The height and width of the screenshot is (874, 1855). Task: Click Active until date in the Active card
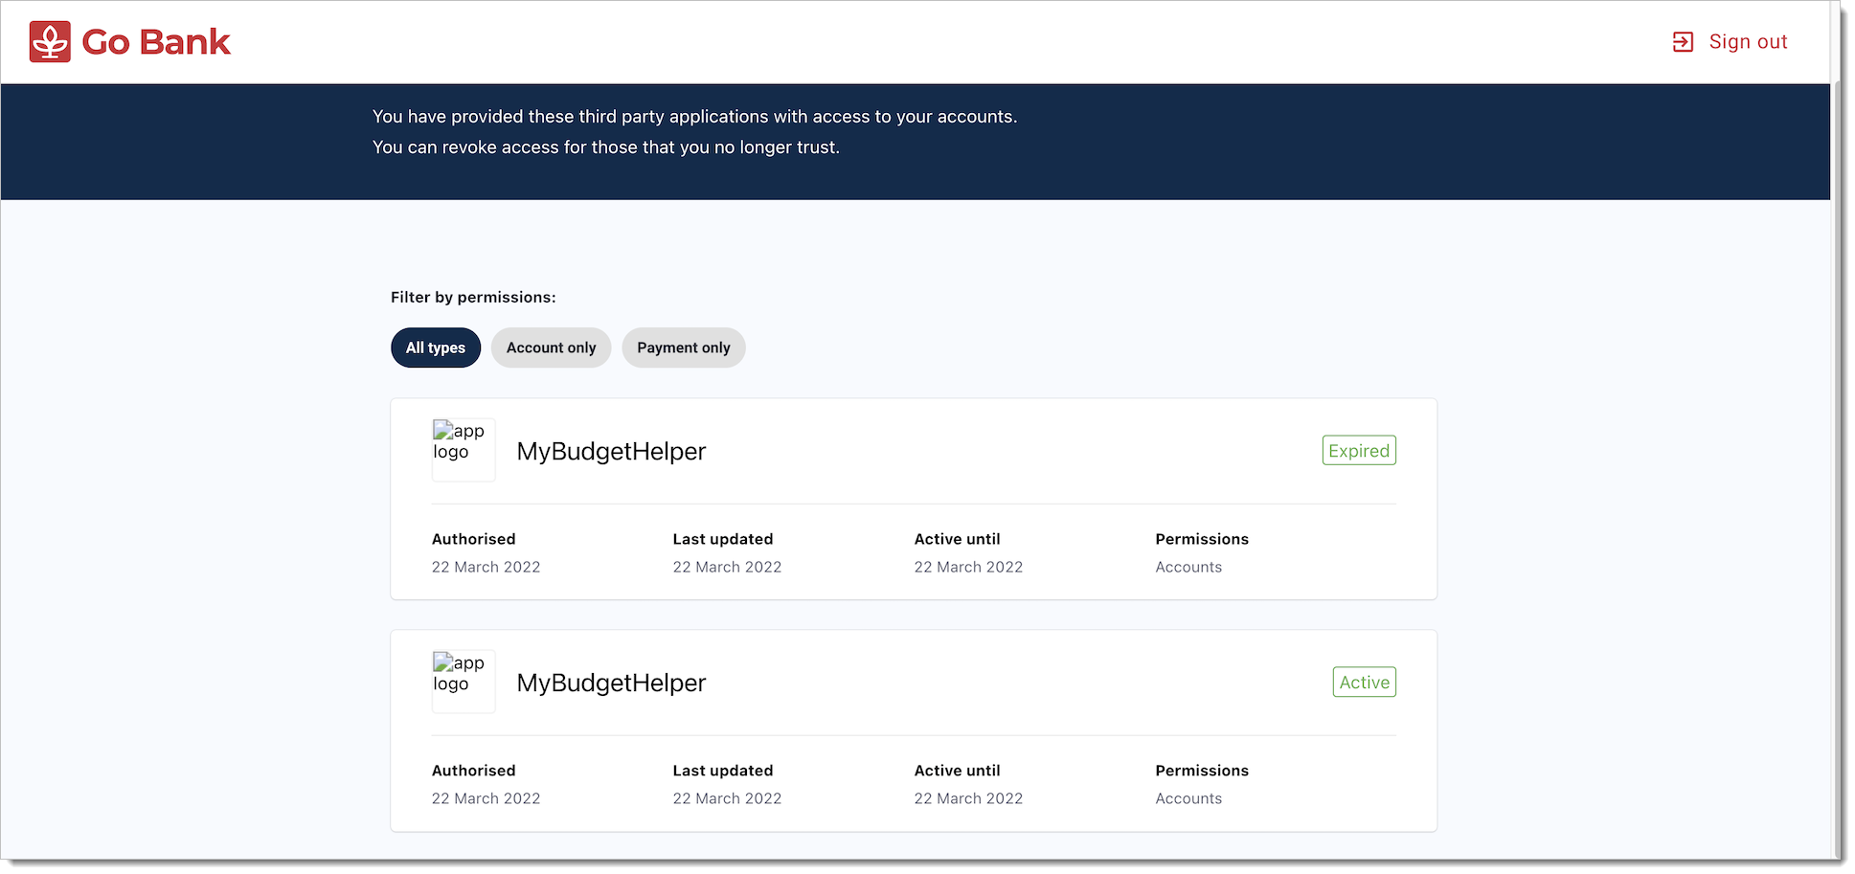[x=969, y=798]
